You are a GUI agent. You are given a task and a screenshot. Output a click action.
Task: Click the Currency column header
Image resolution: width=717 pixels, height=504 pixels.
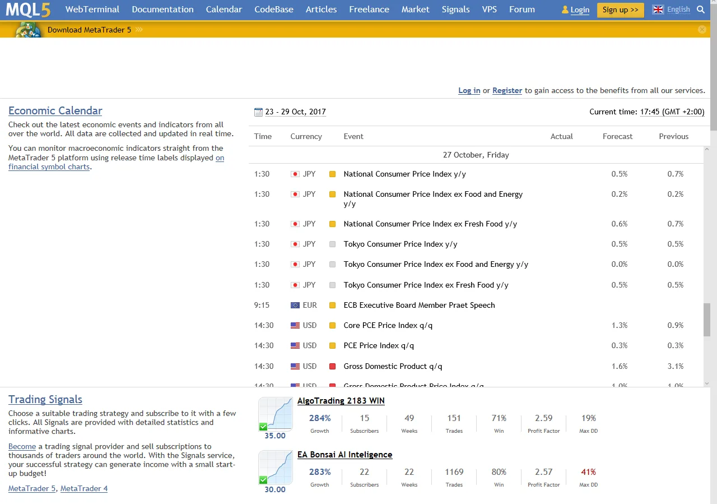tap(306, 136)
